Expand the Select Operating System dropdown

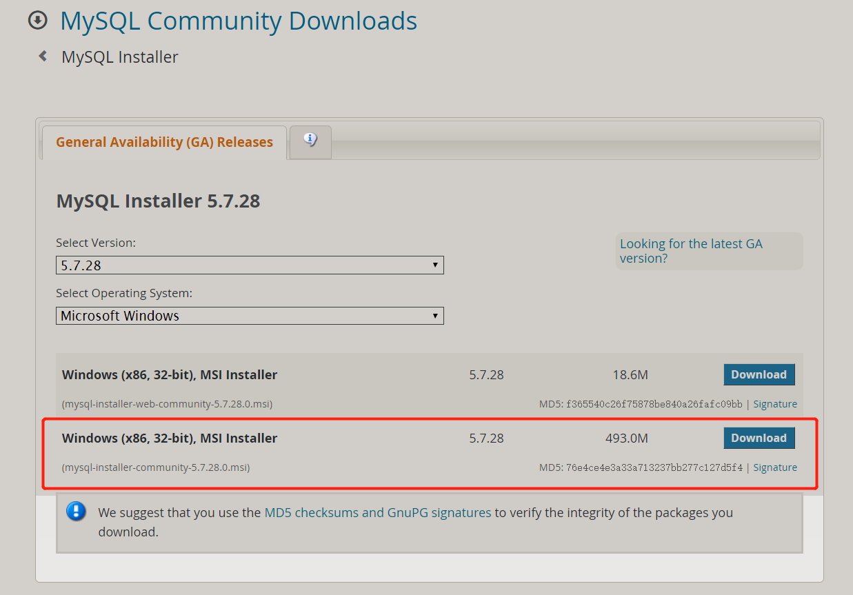point(250,316)
